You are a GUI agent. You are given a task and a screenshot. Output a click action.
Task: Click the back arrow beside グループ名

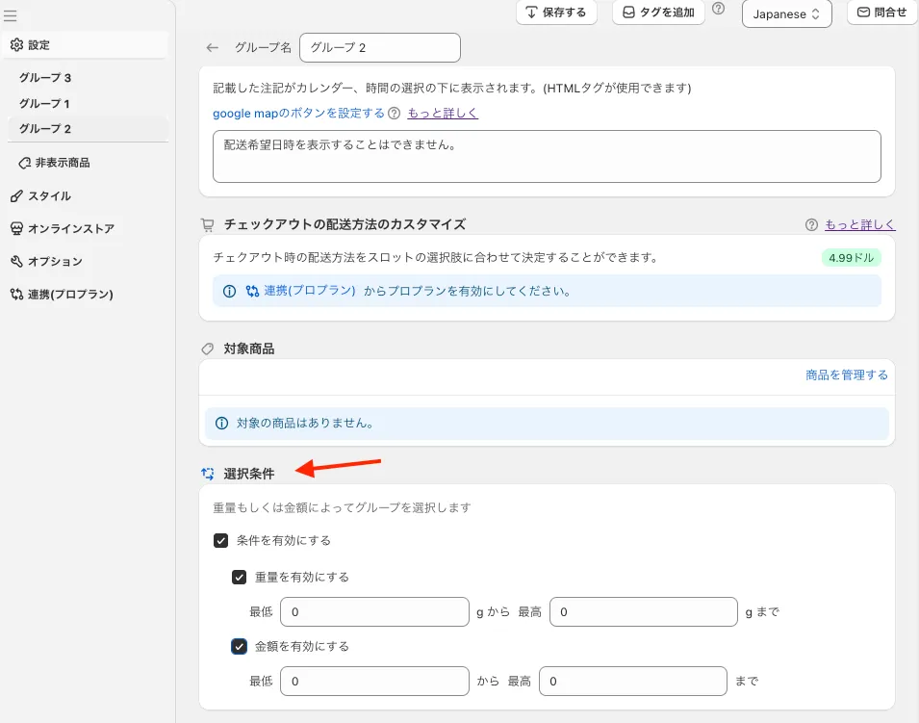pos(213,47)
